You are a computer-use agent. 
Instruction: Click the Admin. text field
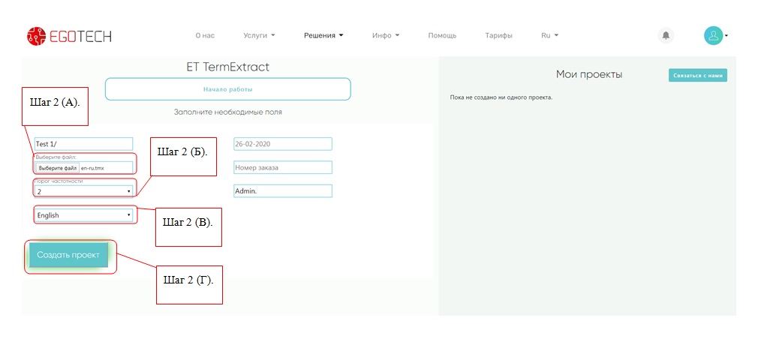tap(282, 191)
